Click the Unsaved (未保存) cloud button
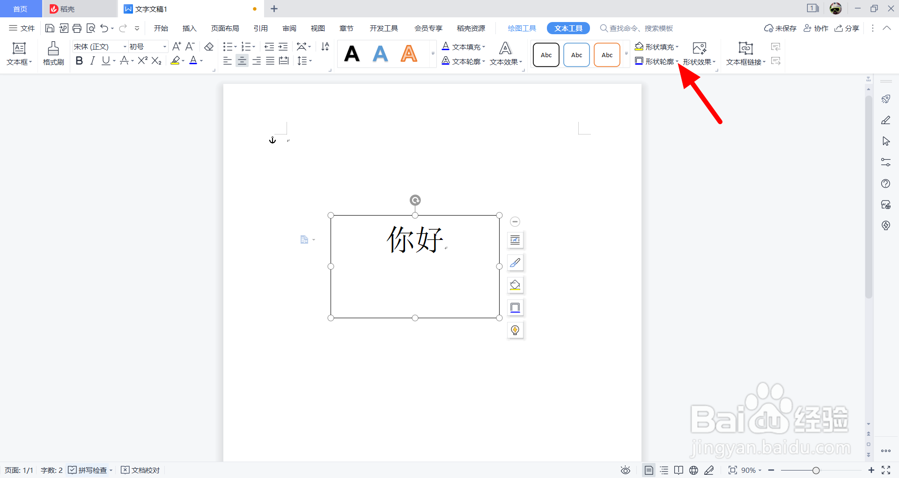 (780, 29)
